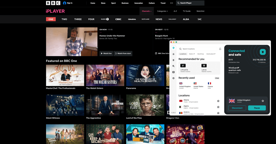Select the FOUR channel tab
Viewport: 276px width, 144px height.
pos(91,19)
